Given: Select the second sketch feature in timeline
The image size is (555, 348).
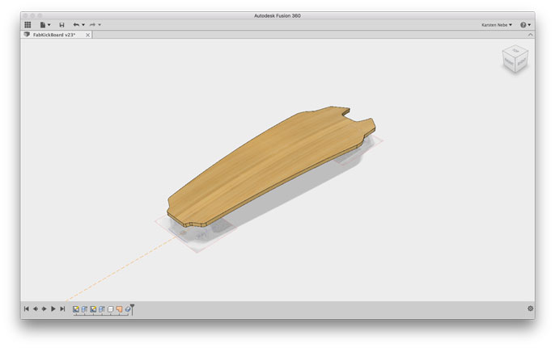Looking at the screenshot, I should pos(93,309).
